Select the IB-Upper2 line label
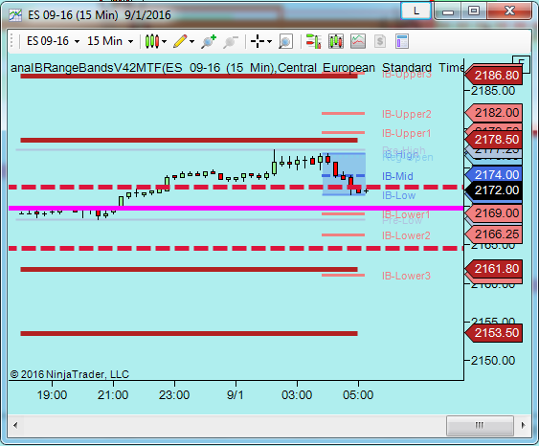The image size is (539, 446). 406,114
